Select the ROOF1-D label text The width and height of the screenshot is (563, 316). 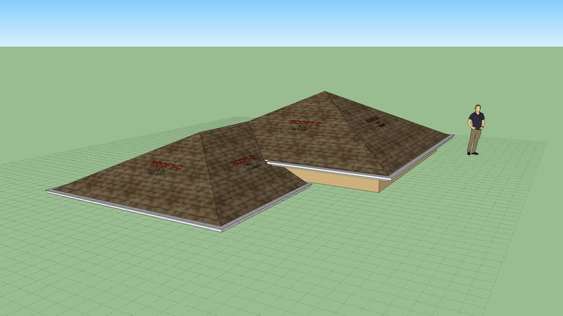tap(243, 161)
